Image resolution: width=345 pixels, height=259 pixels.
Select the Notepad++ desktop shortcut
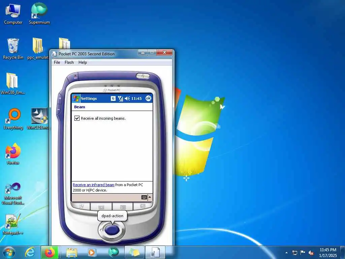[x=13, y=224]
